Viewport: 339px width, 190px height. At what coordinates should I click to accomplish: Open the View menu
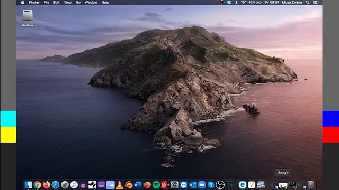click(x=68, y=2)
